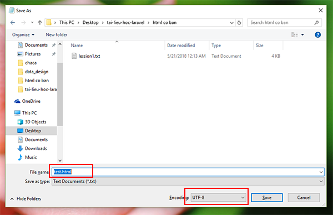This screenshot has height=215, width=333.
Task: Click the scroll-down arrow of navigation pane
Action: pos(60,161)
